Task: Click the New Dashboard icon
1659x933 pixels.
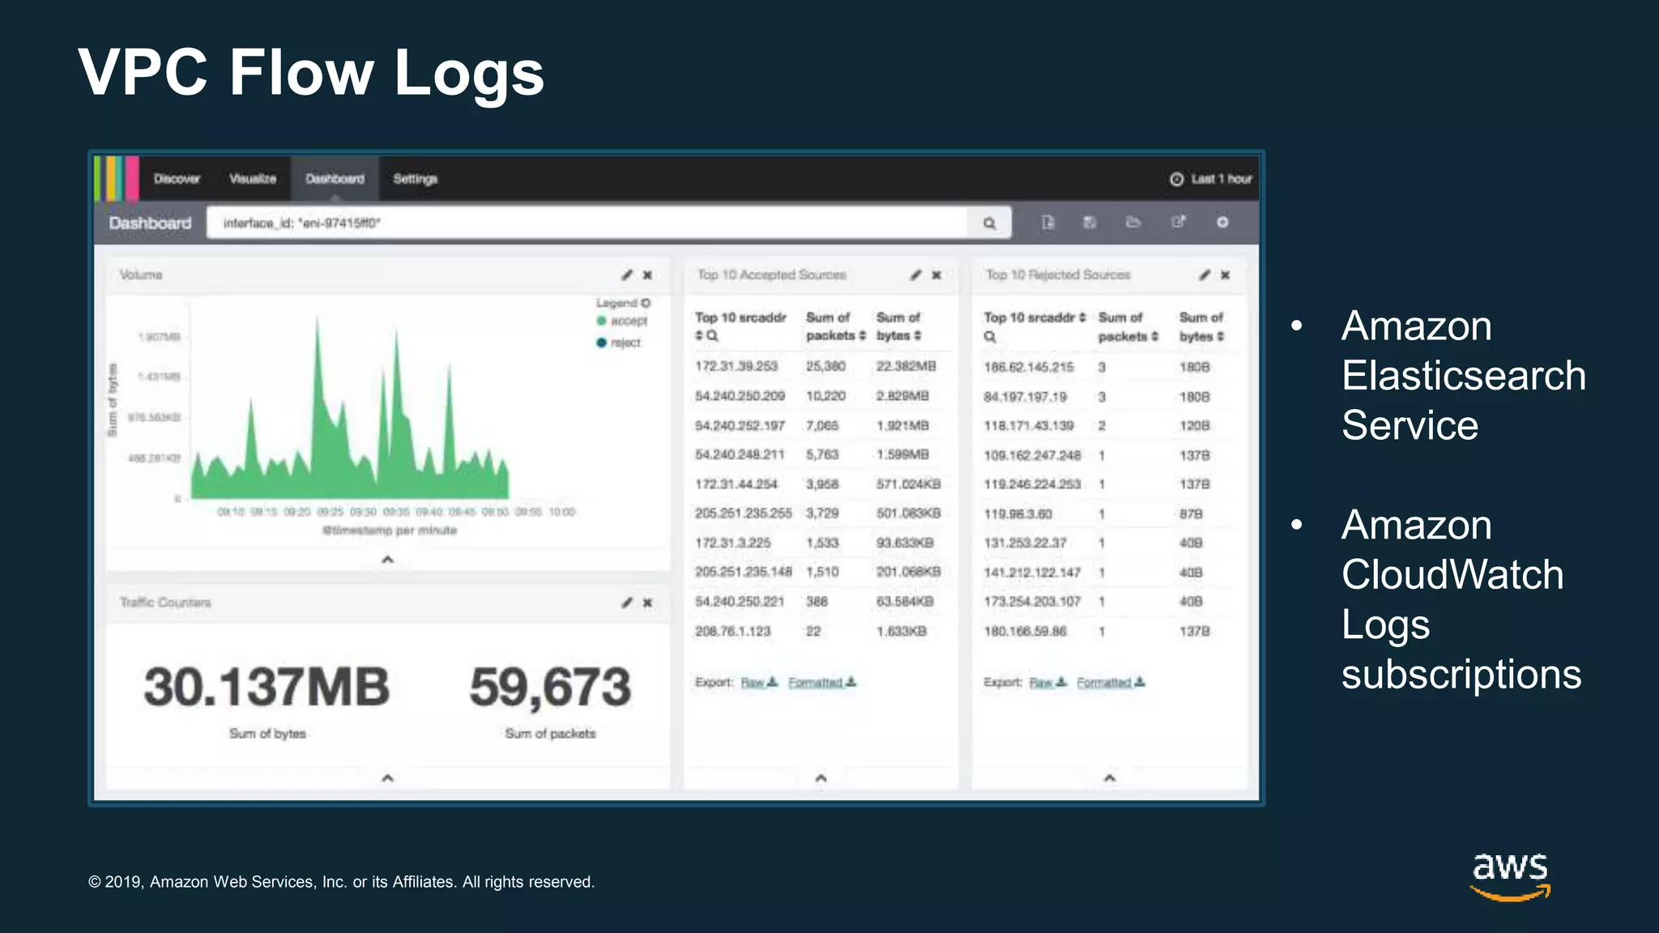Action: [1047, 222]
